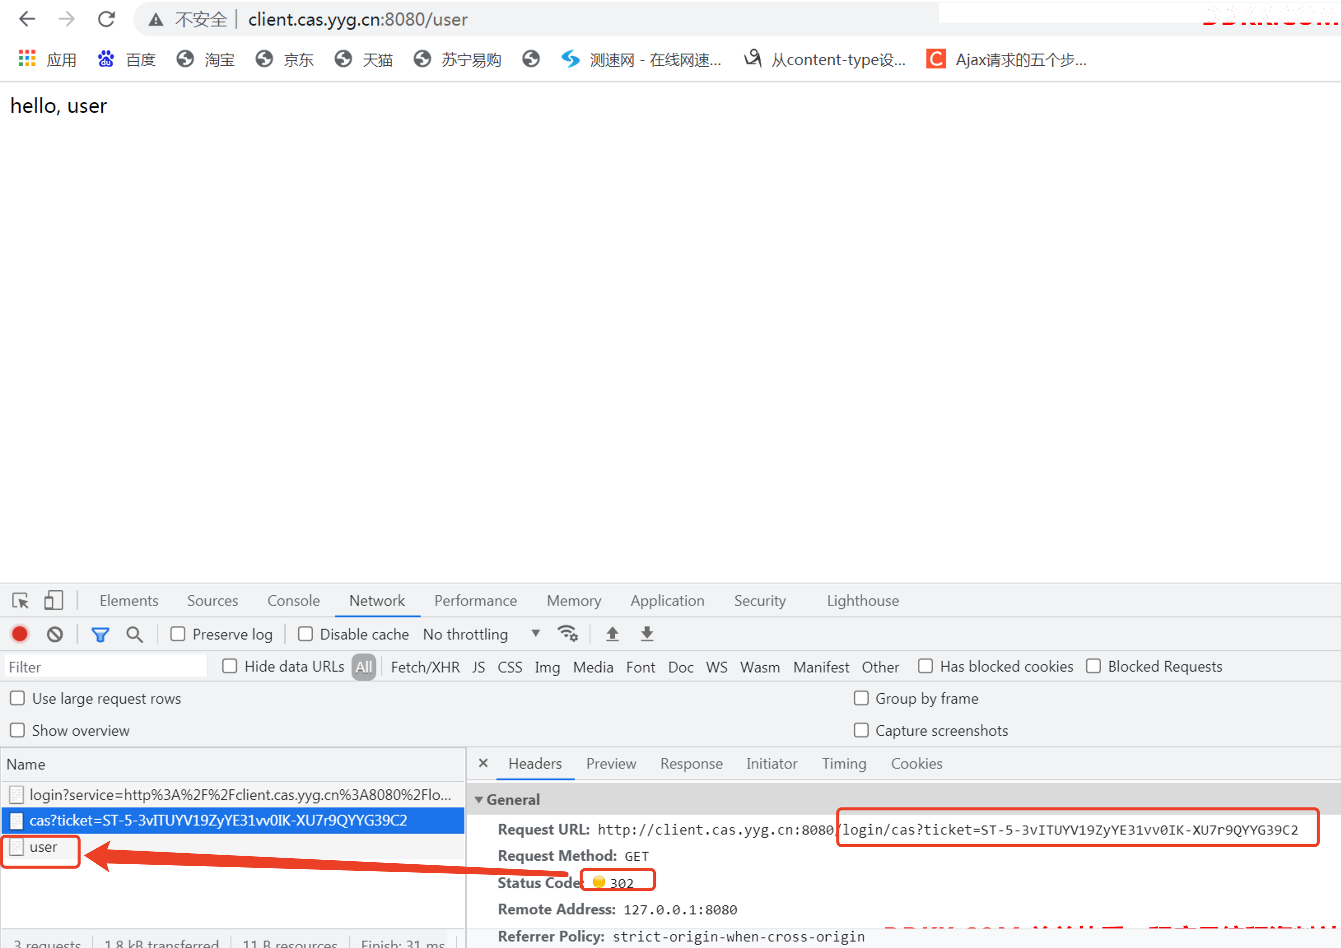Open the network search magnifier

[135, 634]
